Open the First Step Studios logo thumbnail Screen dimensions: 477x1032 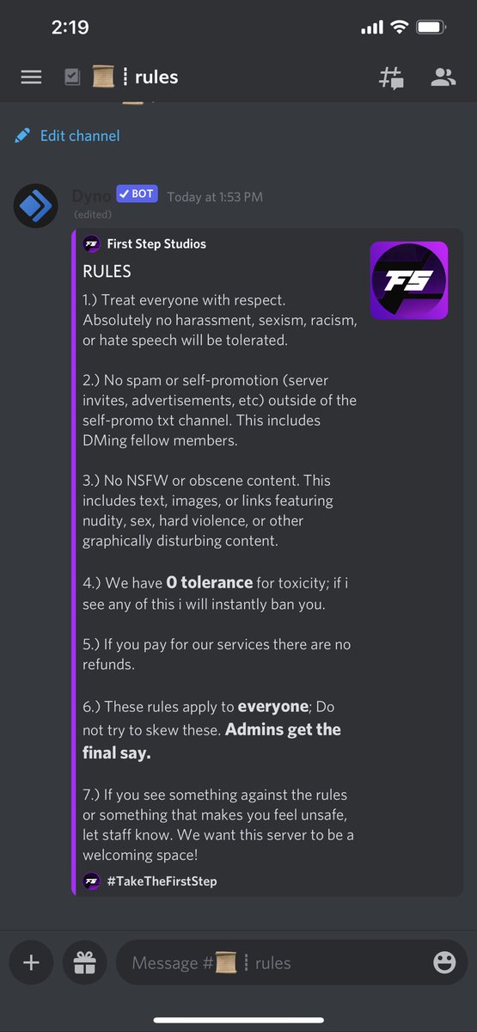[x=408, y=280]
